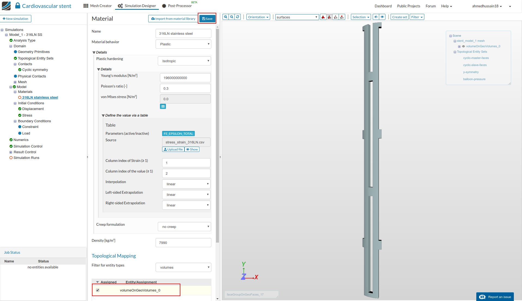Collapse the Model_1 - 316LN SS node
Image resolution: width=522 pixels, height=301 pixels.
point(7,35)
